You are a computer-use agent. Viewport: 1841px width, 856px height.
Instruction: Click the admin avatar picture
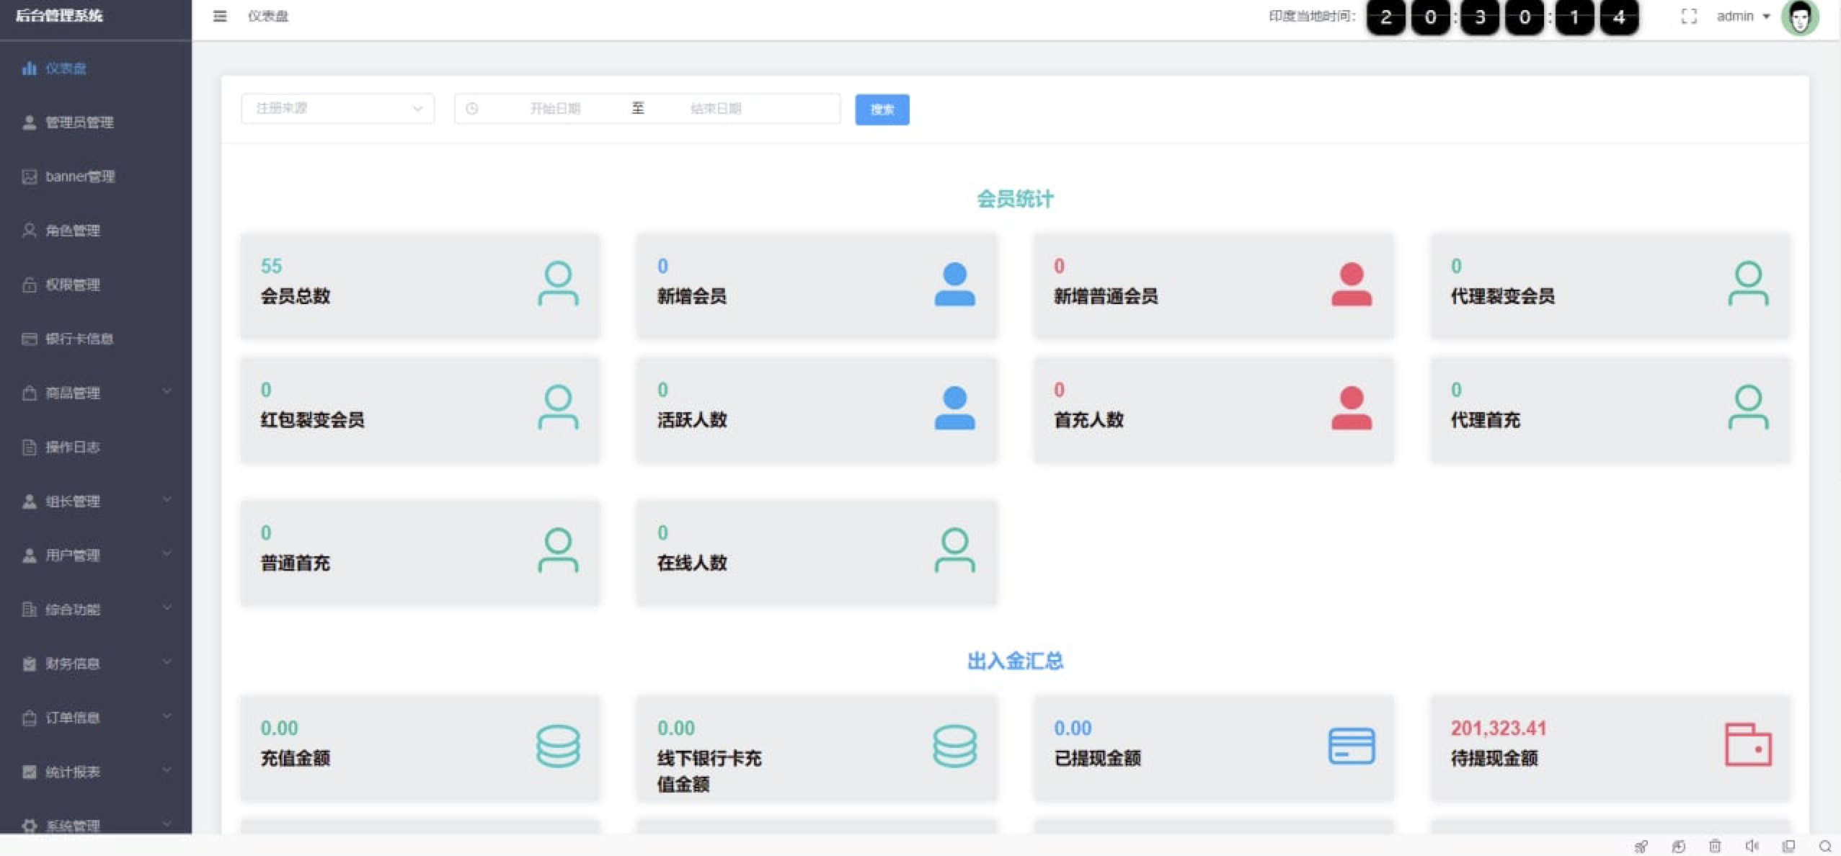point(1799,17)
